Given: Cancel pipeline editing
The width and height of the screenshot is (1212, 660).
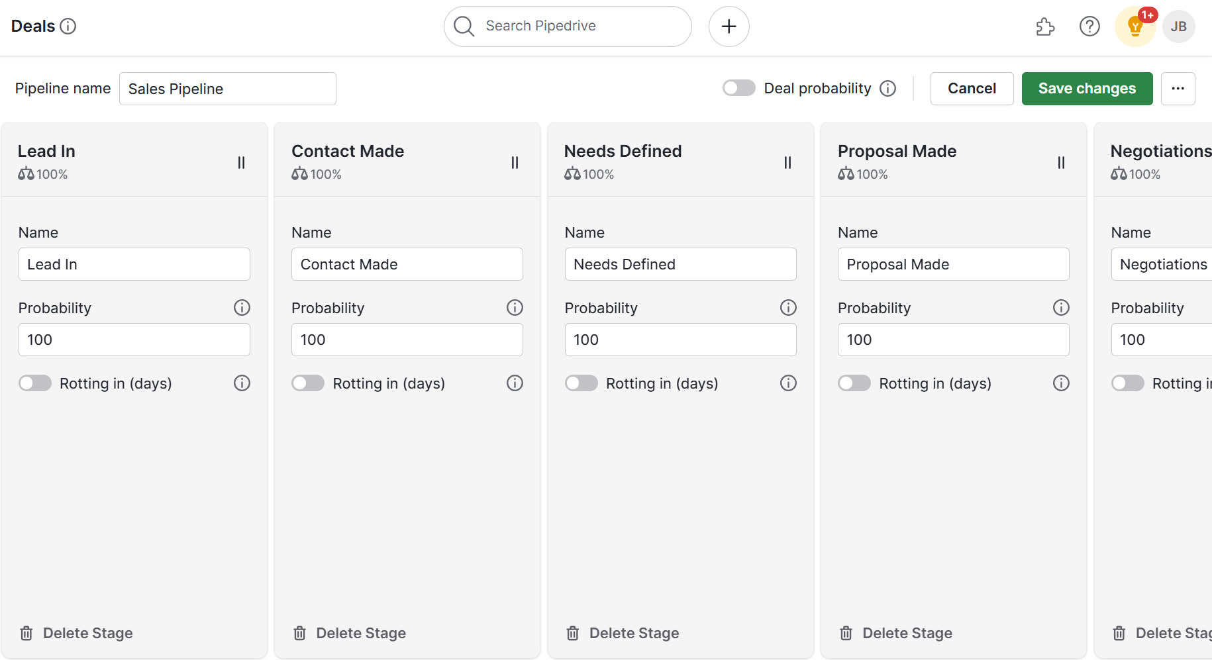Looking at the screenshot, I should click(971, 88).
